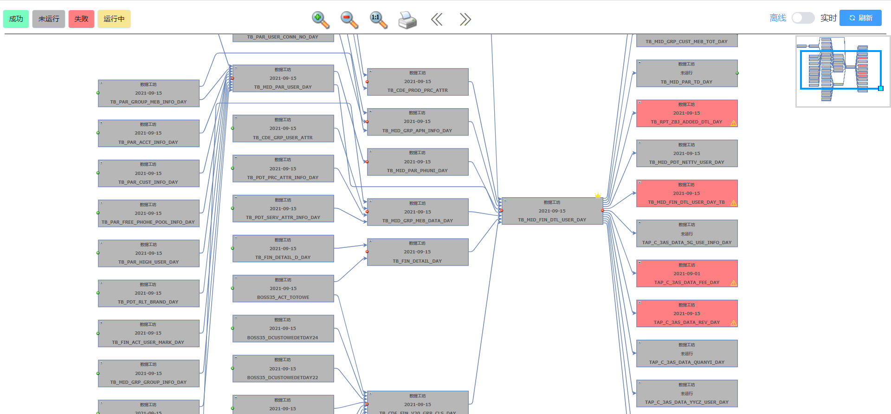This screenshot has height=414, width=891.
Task: Click the minimap overview thumbnail
Action: tap(843, 71)
